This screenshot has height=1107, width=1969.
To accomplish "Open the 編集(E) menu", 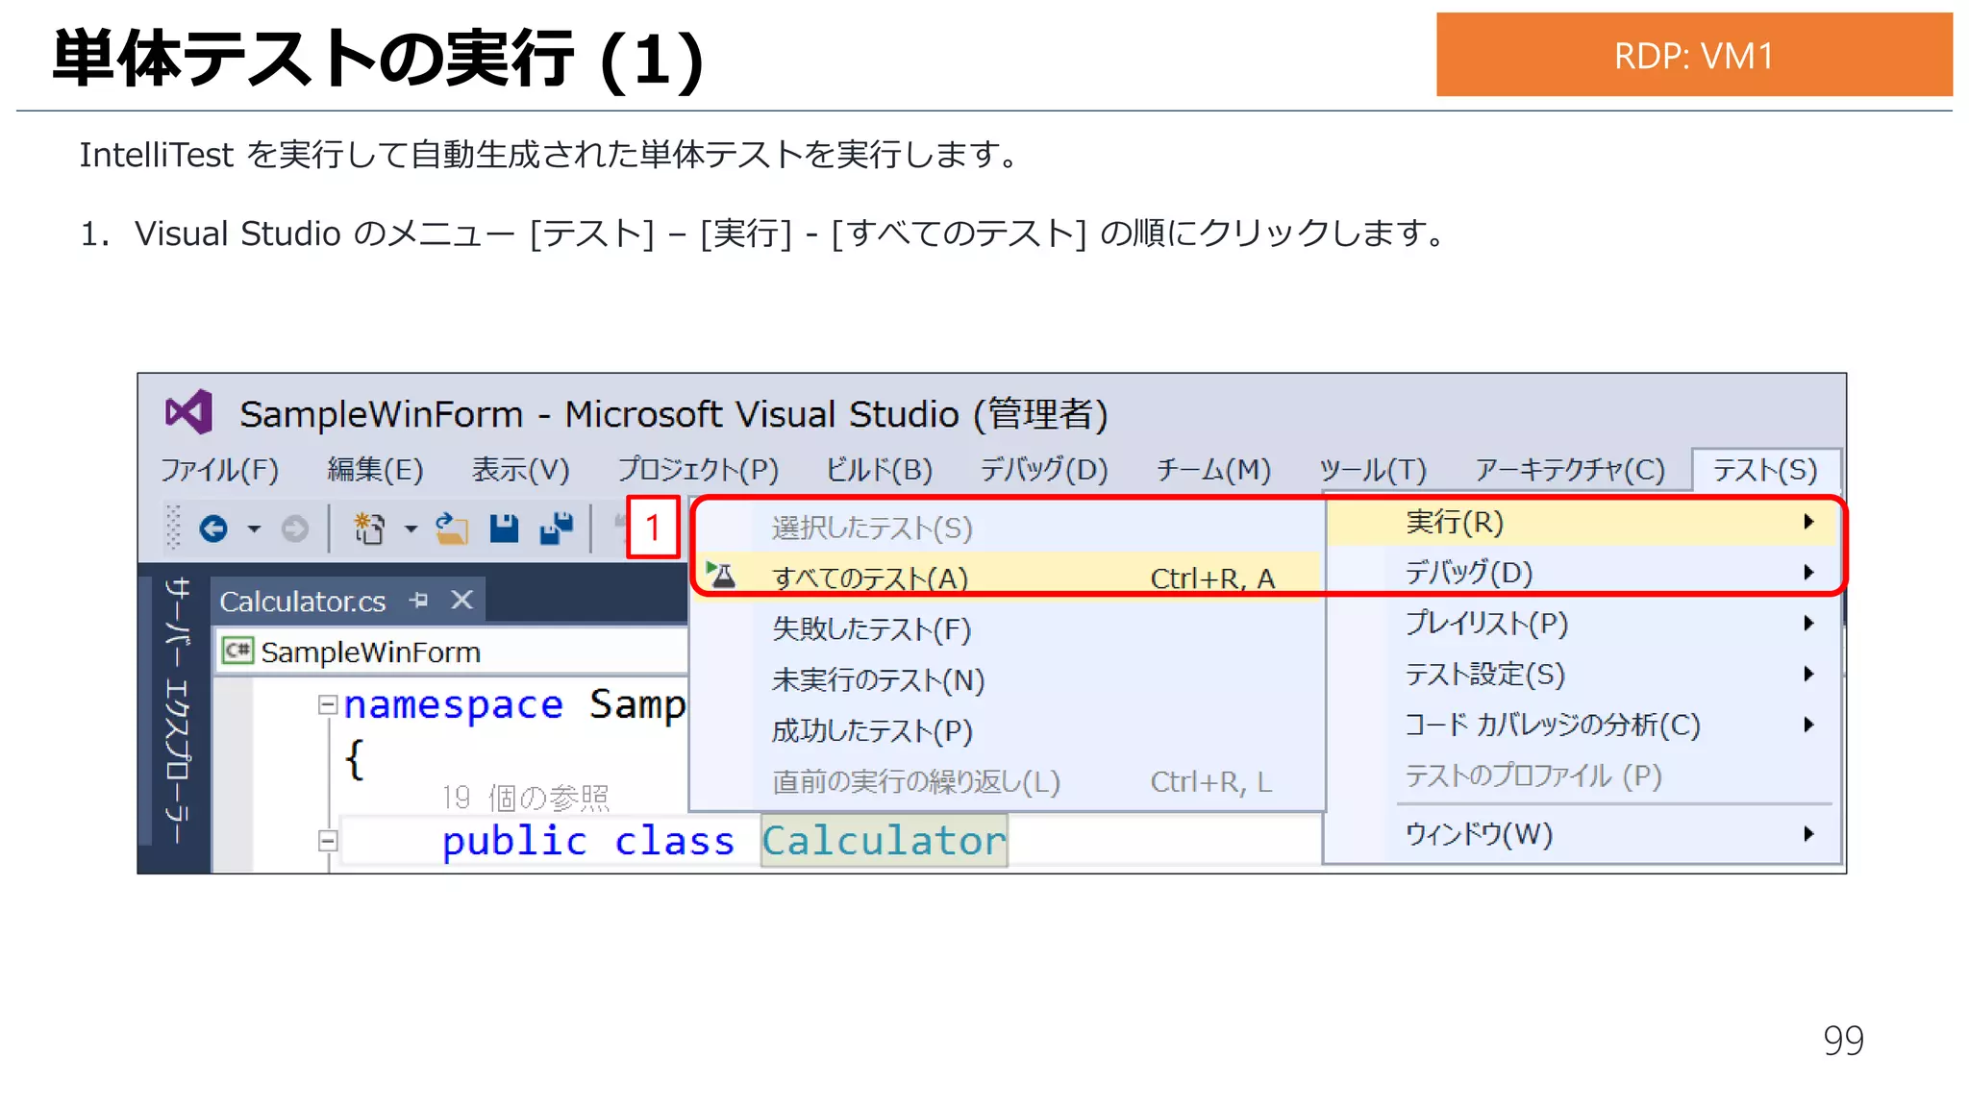I will coord(375,470).
